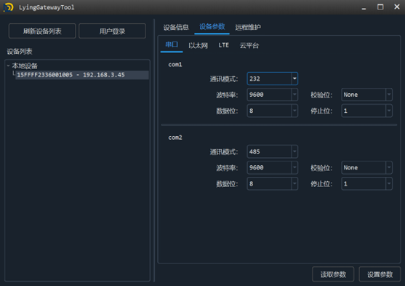Open the 以太网 sub-tab
Viewport: 405px width, 286px height.
(x=198, y=46)
